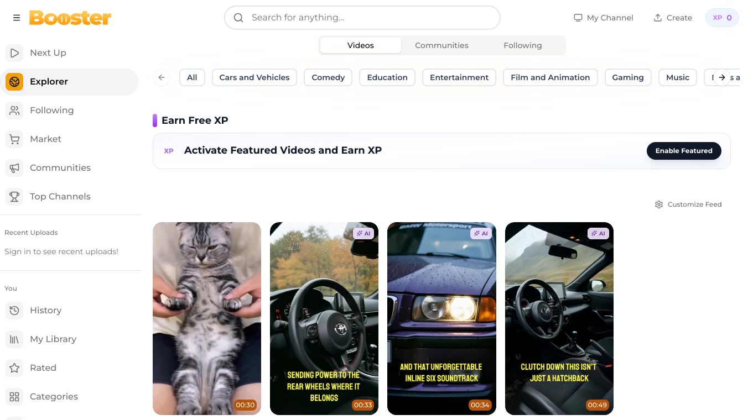Filter by Gaming category
This screenshot has width=748, height=420.
[x=628, y=77]
